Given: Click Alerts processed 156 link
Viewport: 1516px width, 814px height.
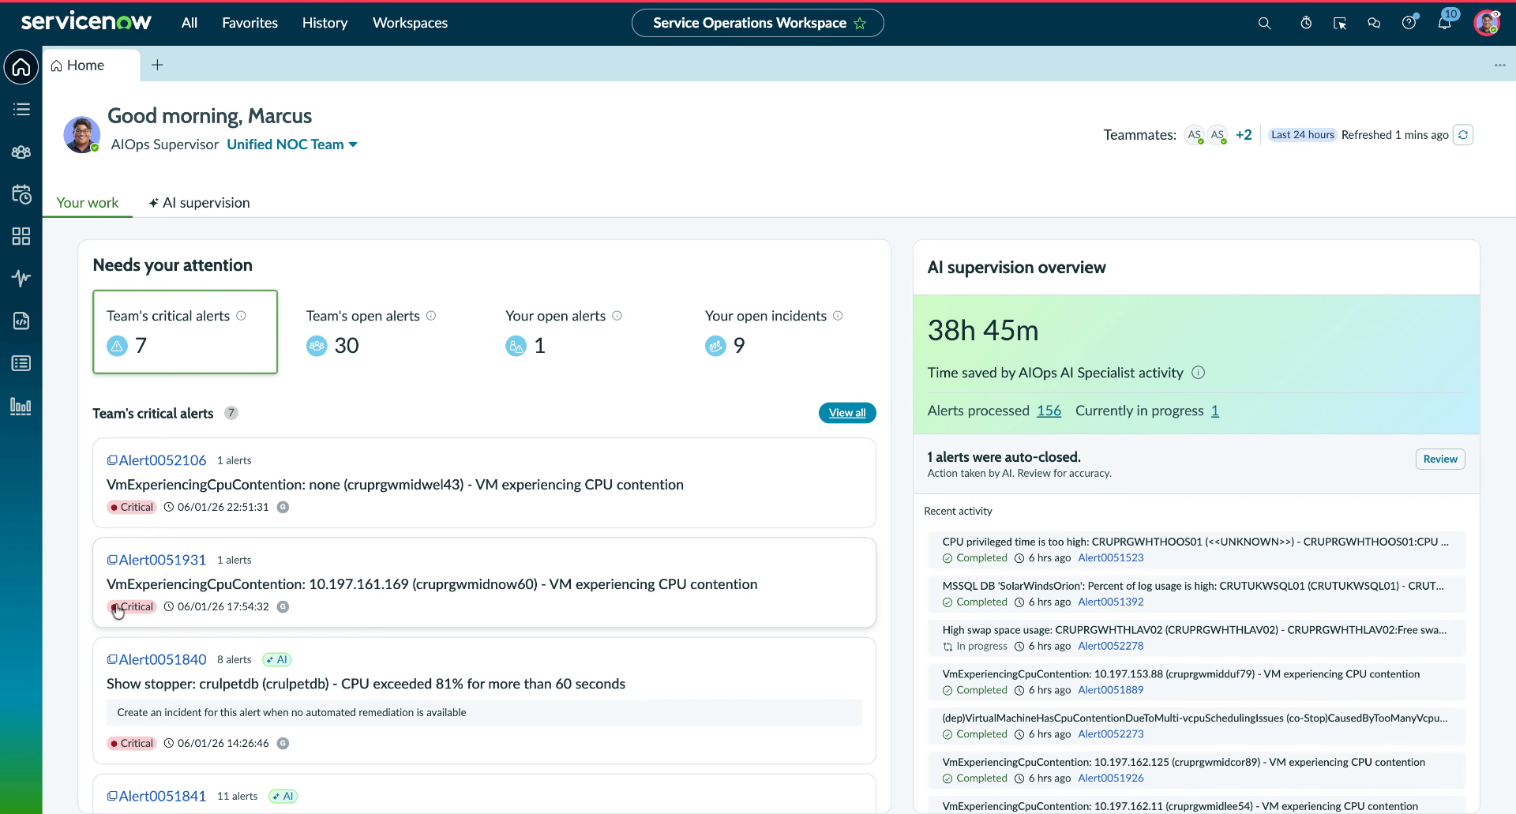Looking at the screenshot, I should coord(1049,411).
